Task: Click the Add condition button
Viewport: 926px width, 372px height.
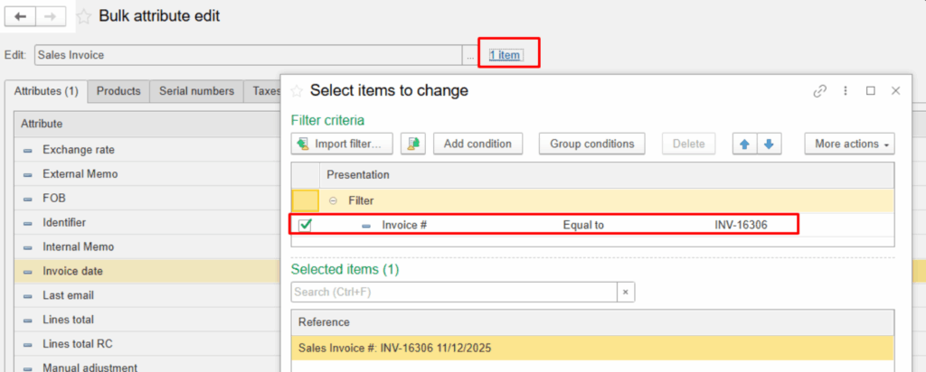Action: click(477, 144)
